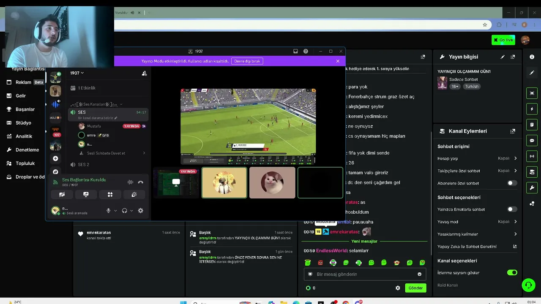
Task: Pop out the chat panel
Action: coord(423,57)
